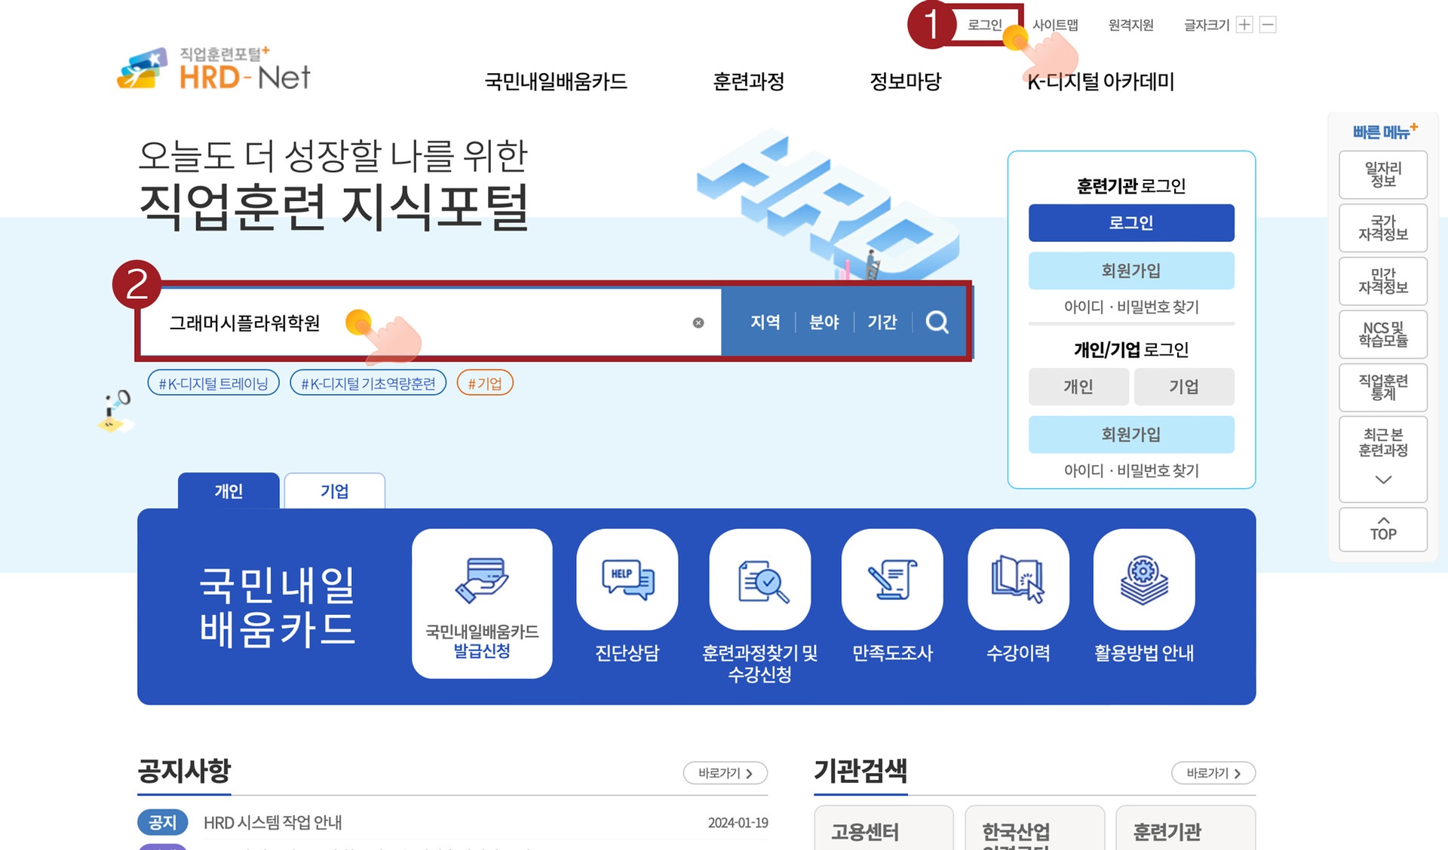Clear the search text with X icon
The width and height of the screenshot is (1448, 850).
pos(698,323)
